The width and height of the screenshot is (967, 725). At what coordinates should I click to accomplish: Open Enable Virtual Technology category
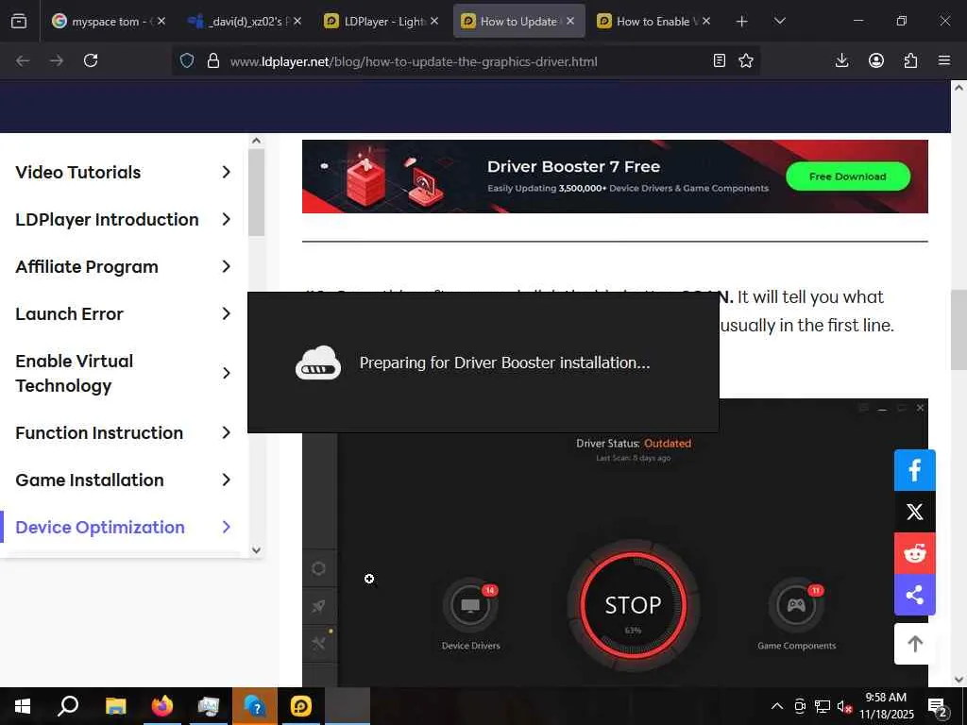74,373
